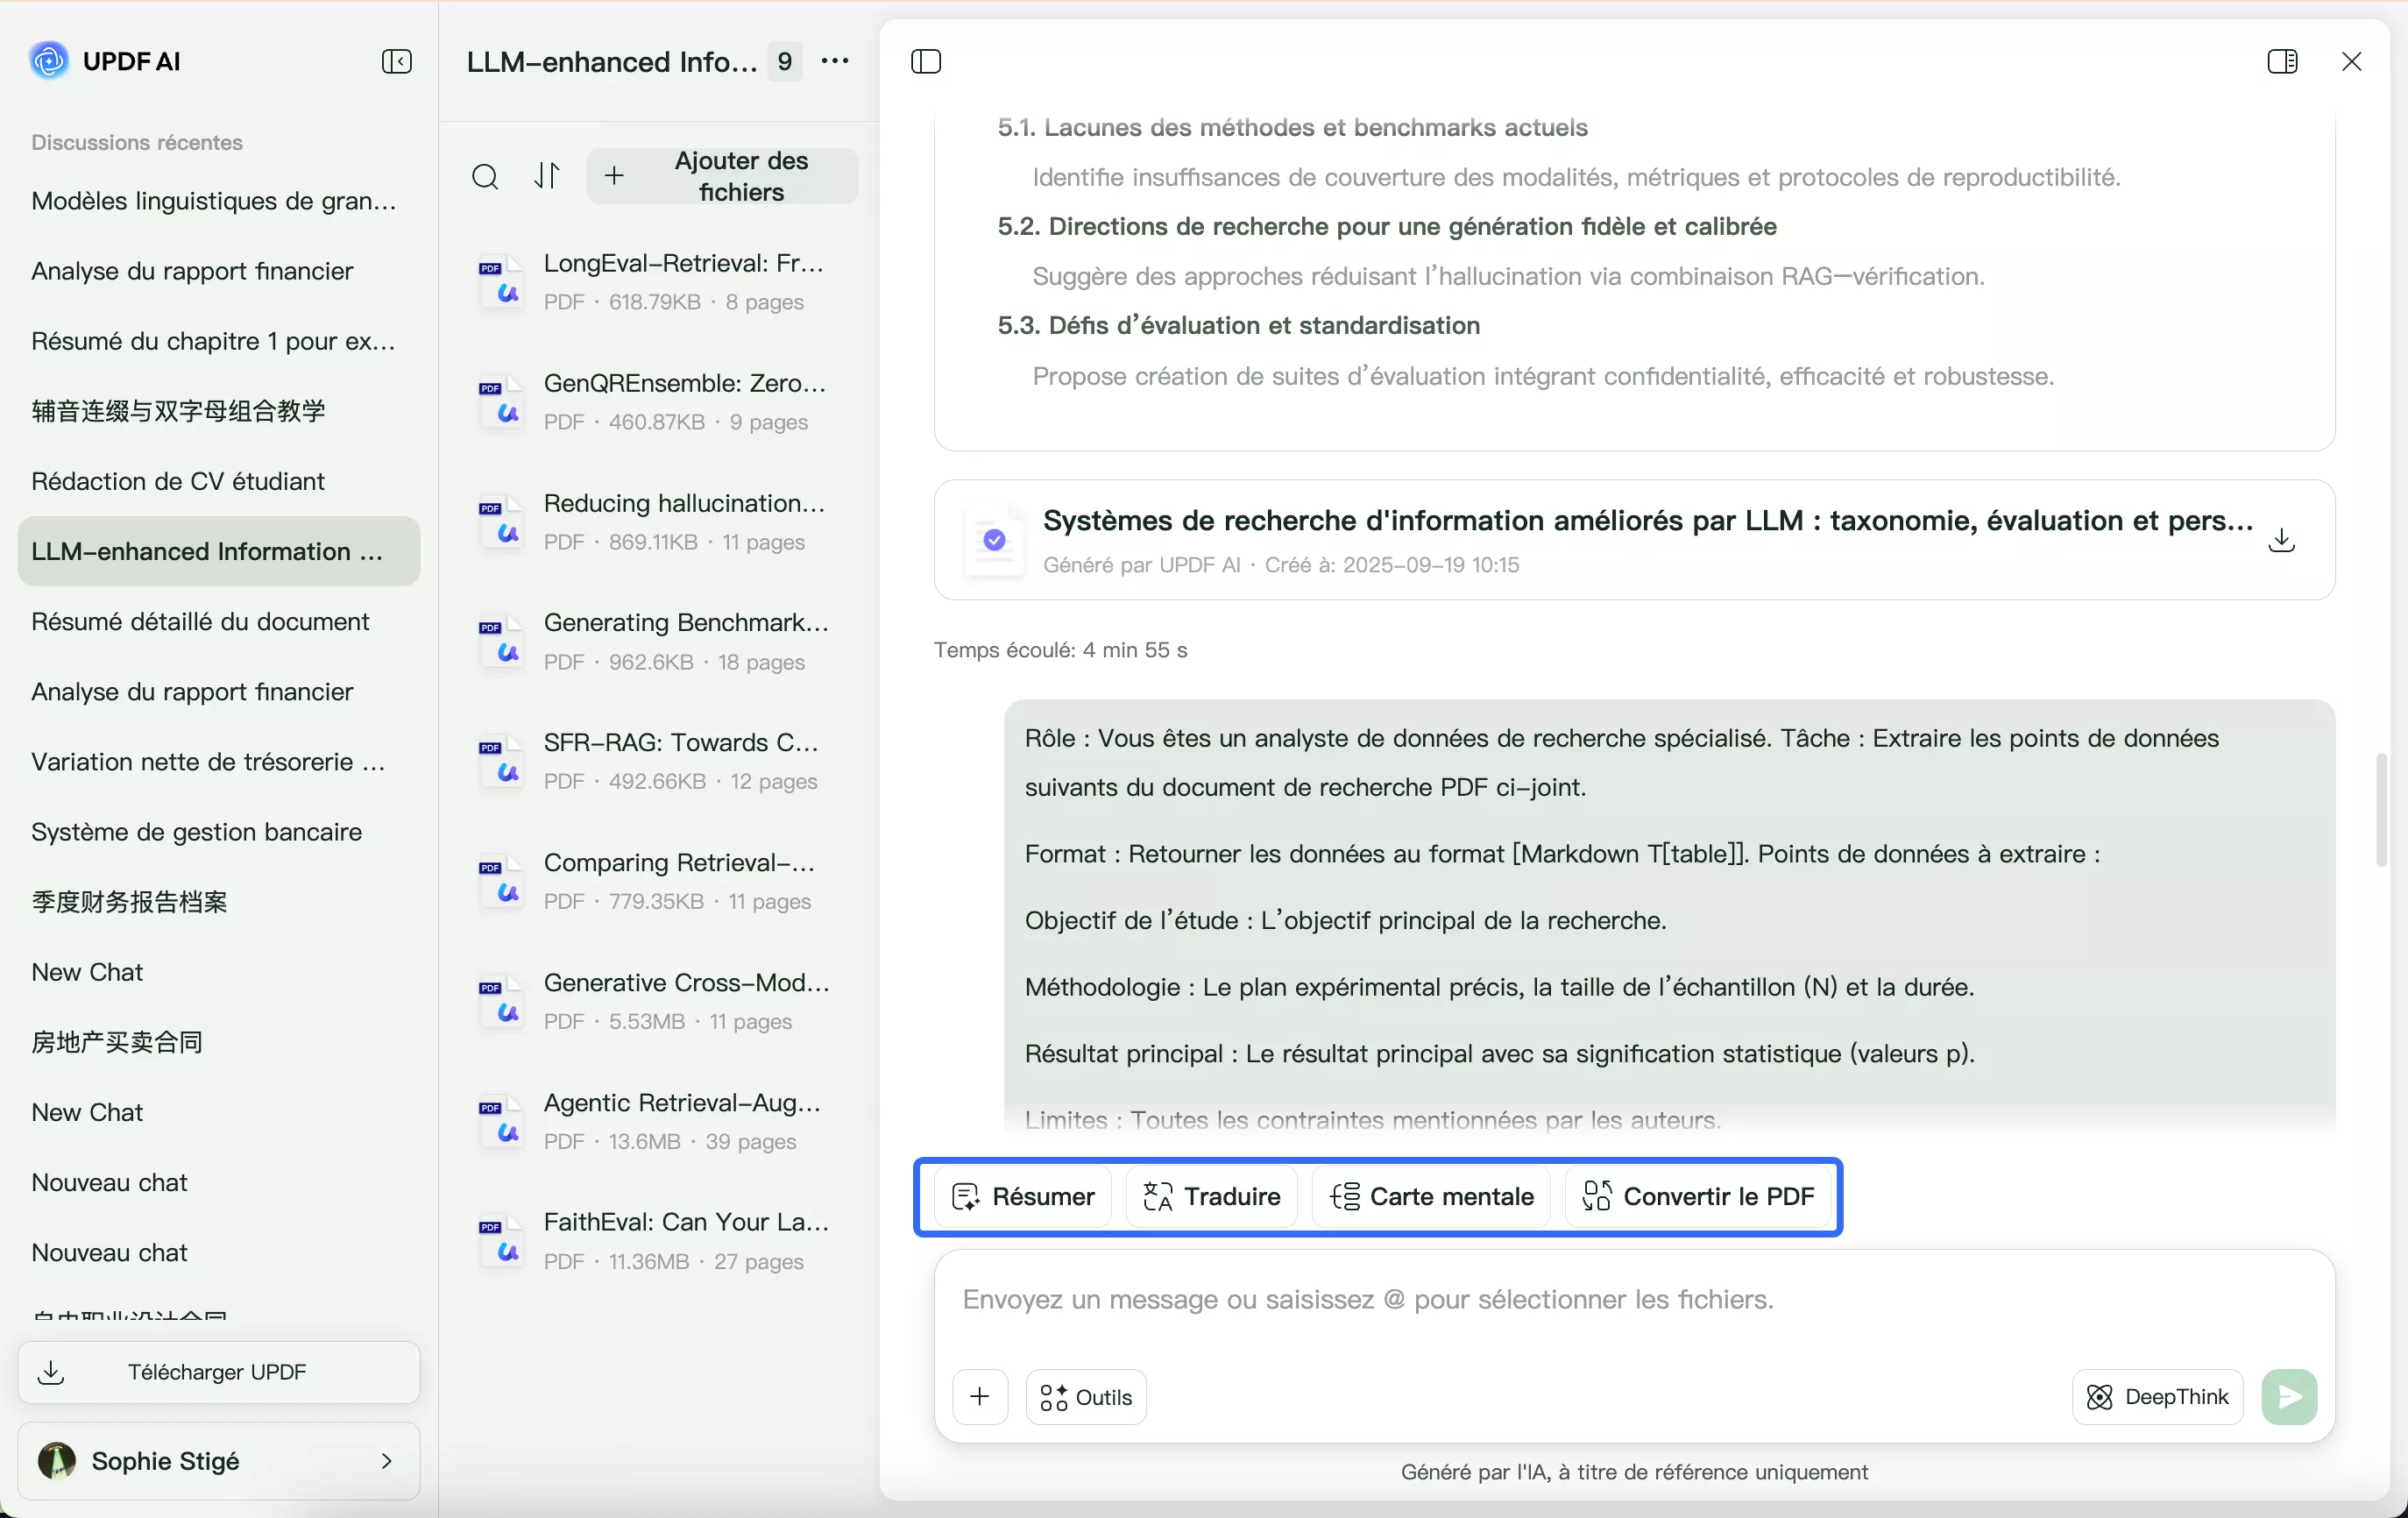Expand Sophie Stigé profile options
The image size is (2408, 1518).
387,1463
